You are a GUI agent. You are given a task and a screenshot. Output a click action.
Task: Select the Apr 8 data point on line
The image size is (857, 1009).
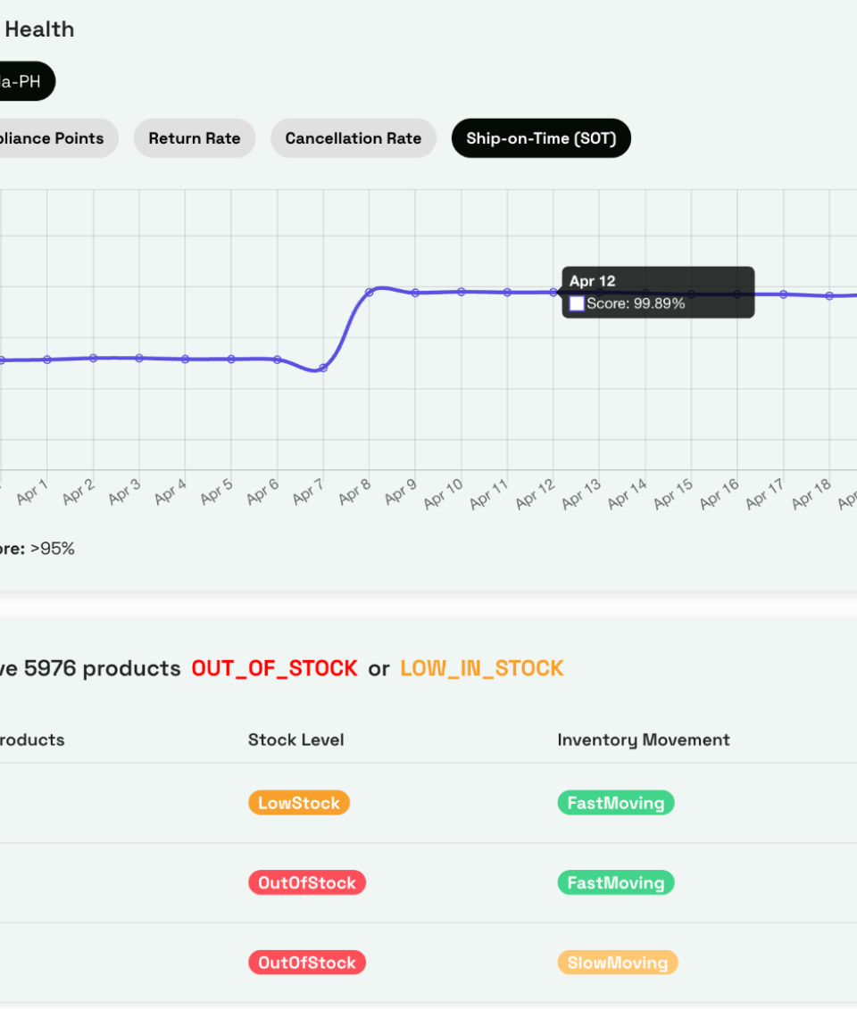click(x=370, y=292)
